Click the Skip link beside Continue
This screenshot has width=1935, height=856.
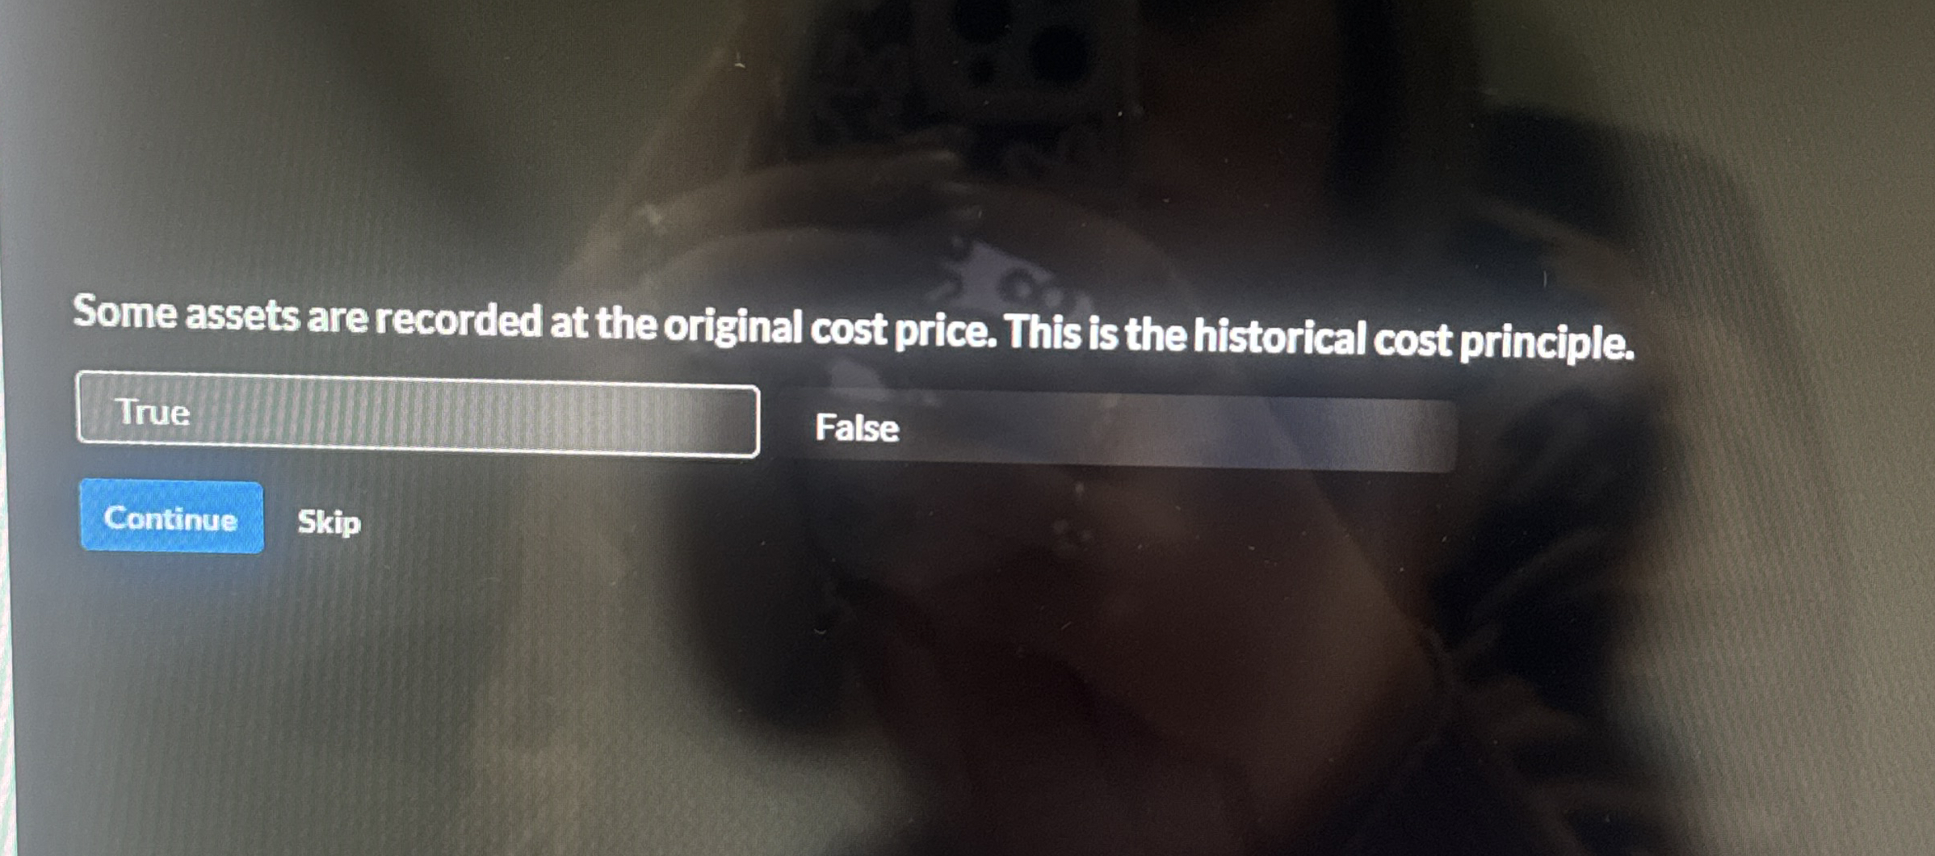tap(329, 522)
